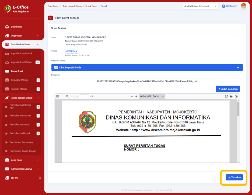
Task: Click the Arsip Surat box icon
Action: [7, 160]
